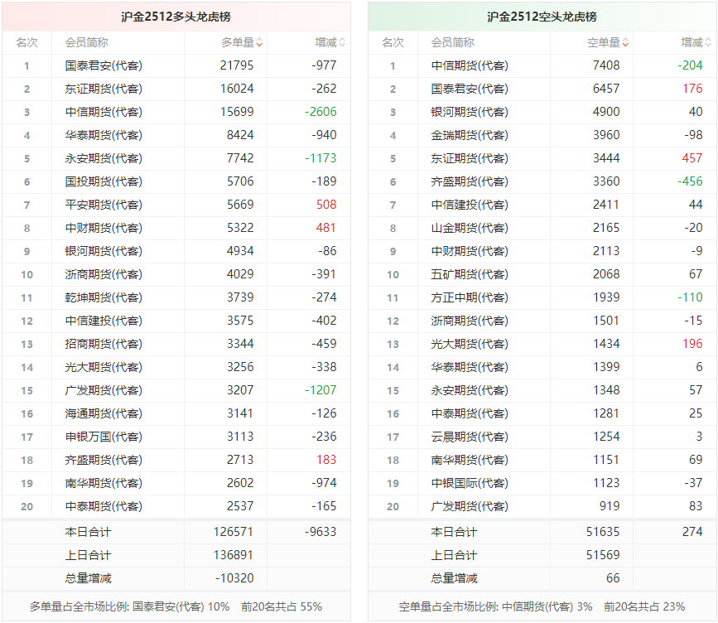This screenshot has width=718, height=623.
Task: Click 多单量占全市场比例 footer text
Action: (176, 607)
